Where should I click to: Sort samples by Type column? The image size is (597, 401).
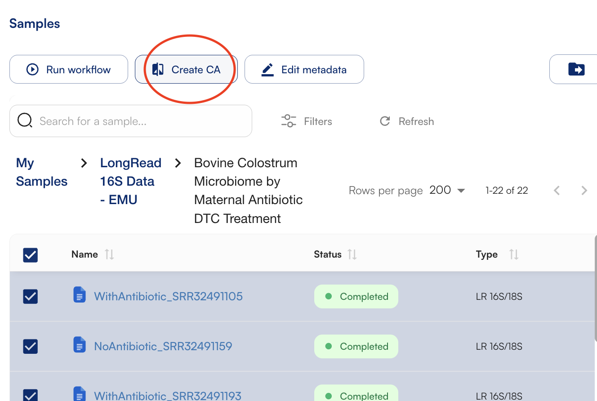point(514,255)
